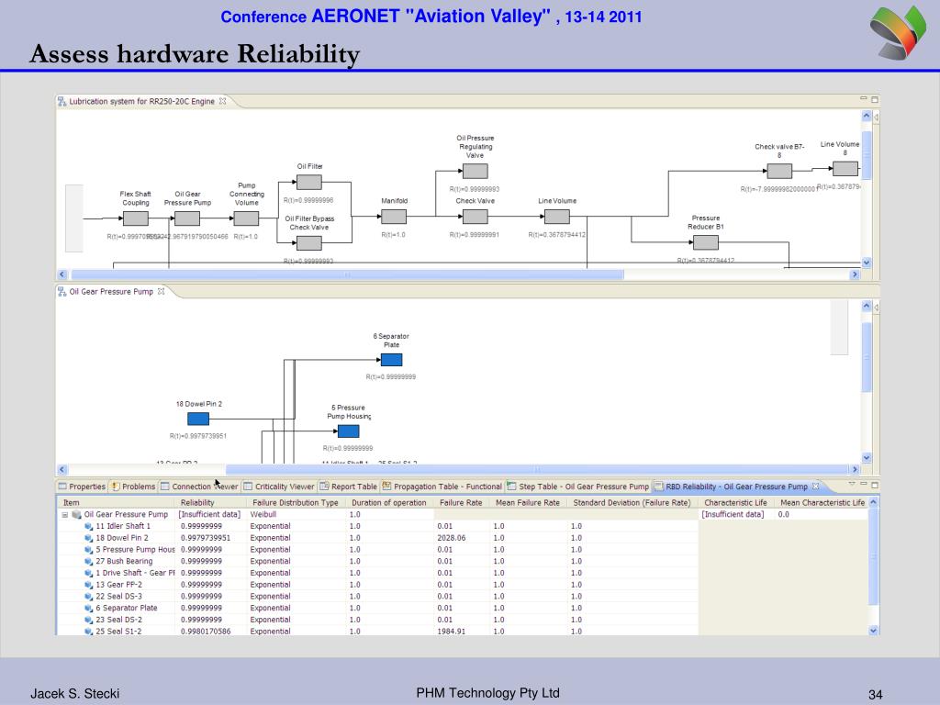Open the Report Table tab

(348, 487)
